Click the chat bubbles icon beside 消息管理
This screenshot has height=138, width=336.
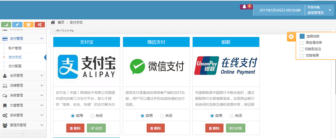pyautogui.click(x=5, y=96)
